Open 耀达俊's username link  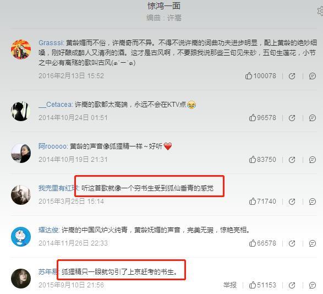(x=49, y=230)
